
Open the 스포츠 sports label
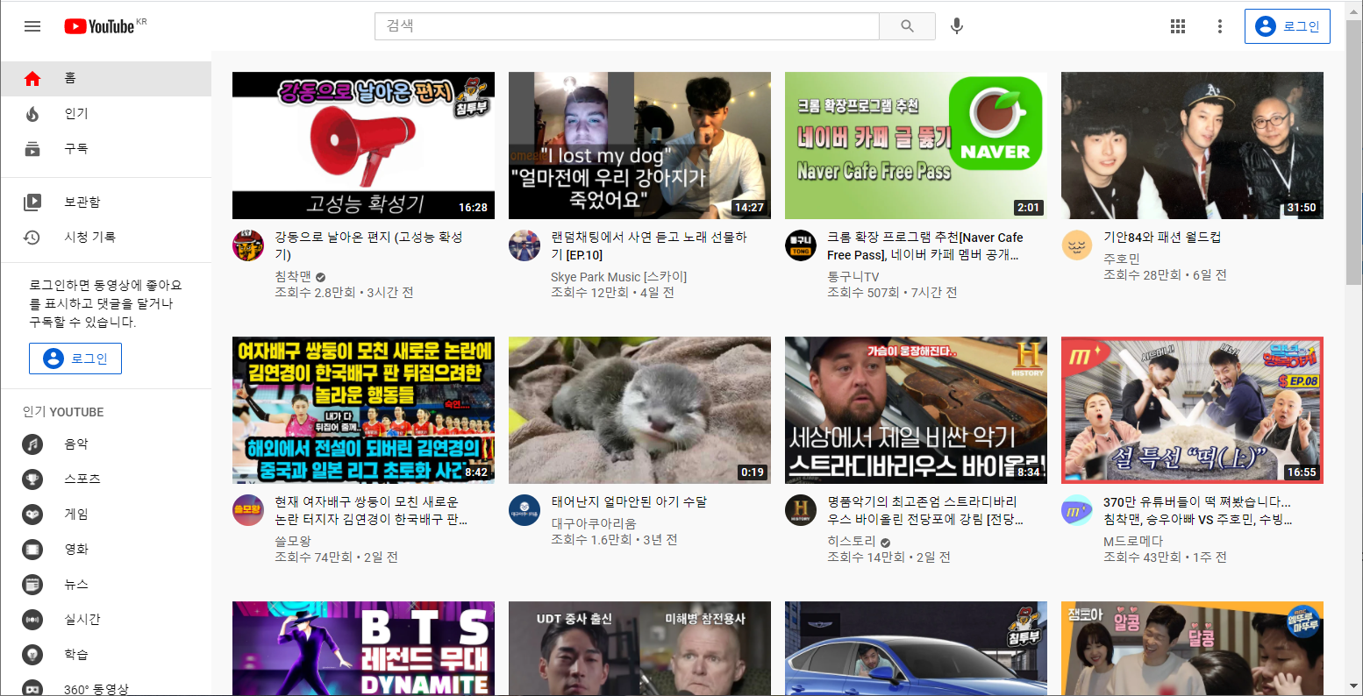pos(82,479)
